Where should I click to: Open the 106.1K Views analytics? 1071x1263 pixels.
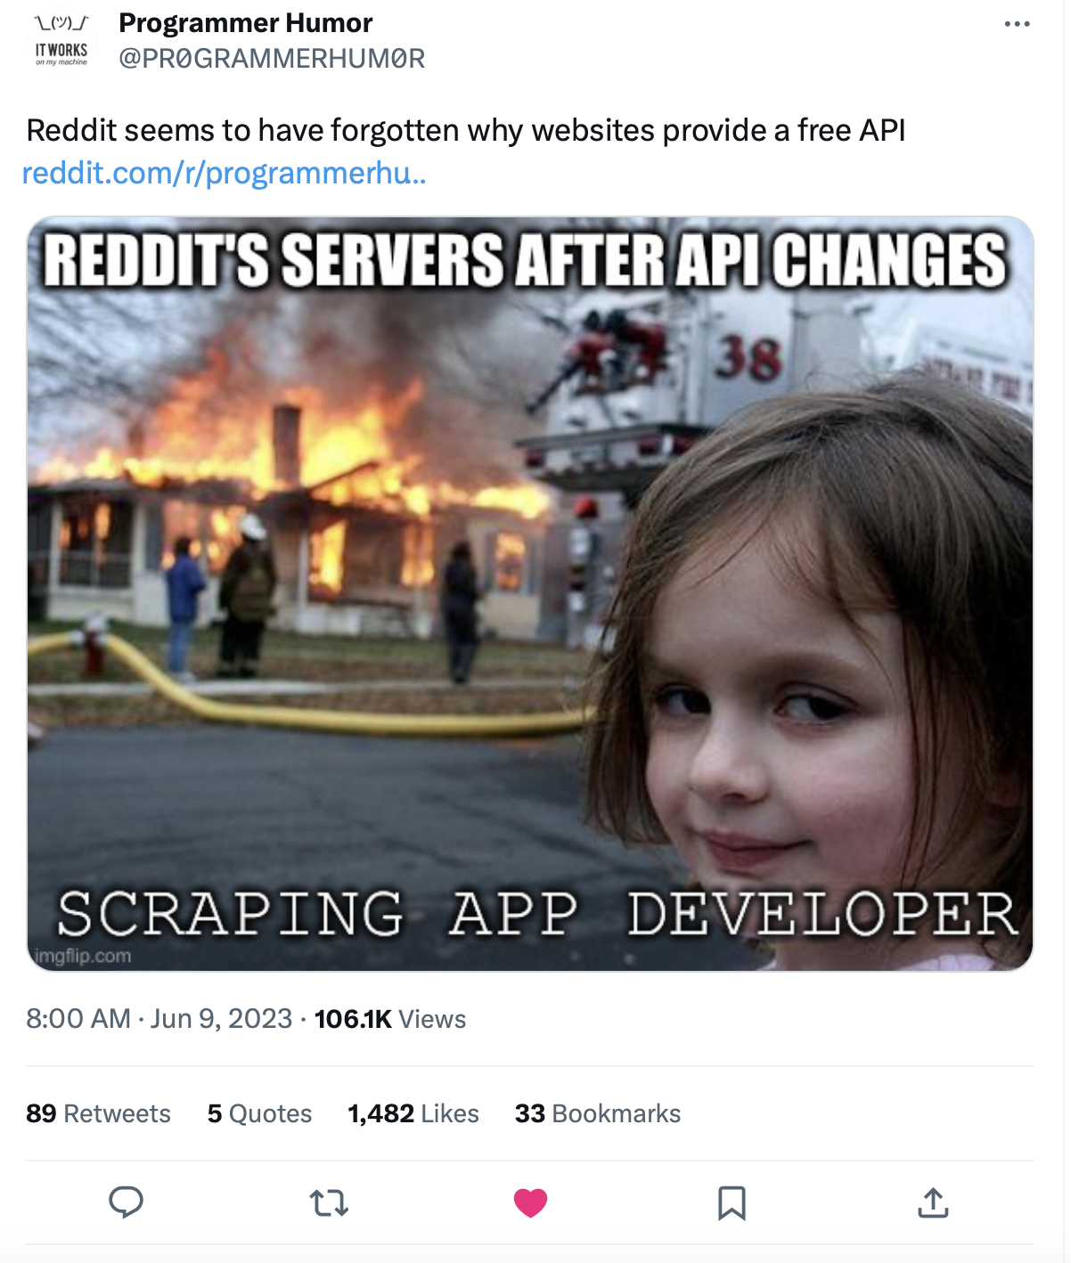(x=390, y=1018)
